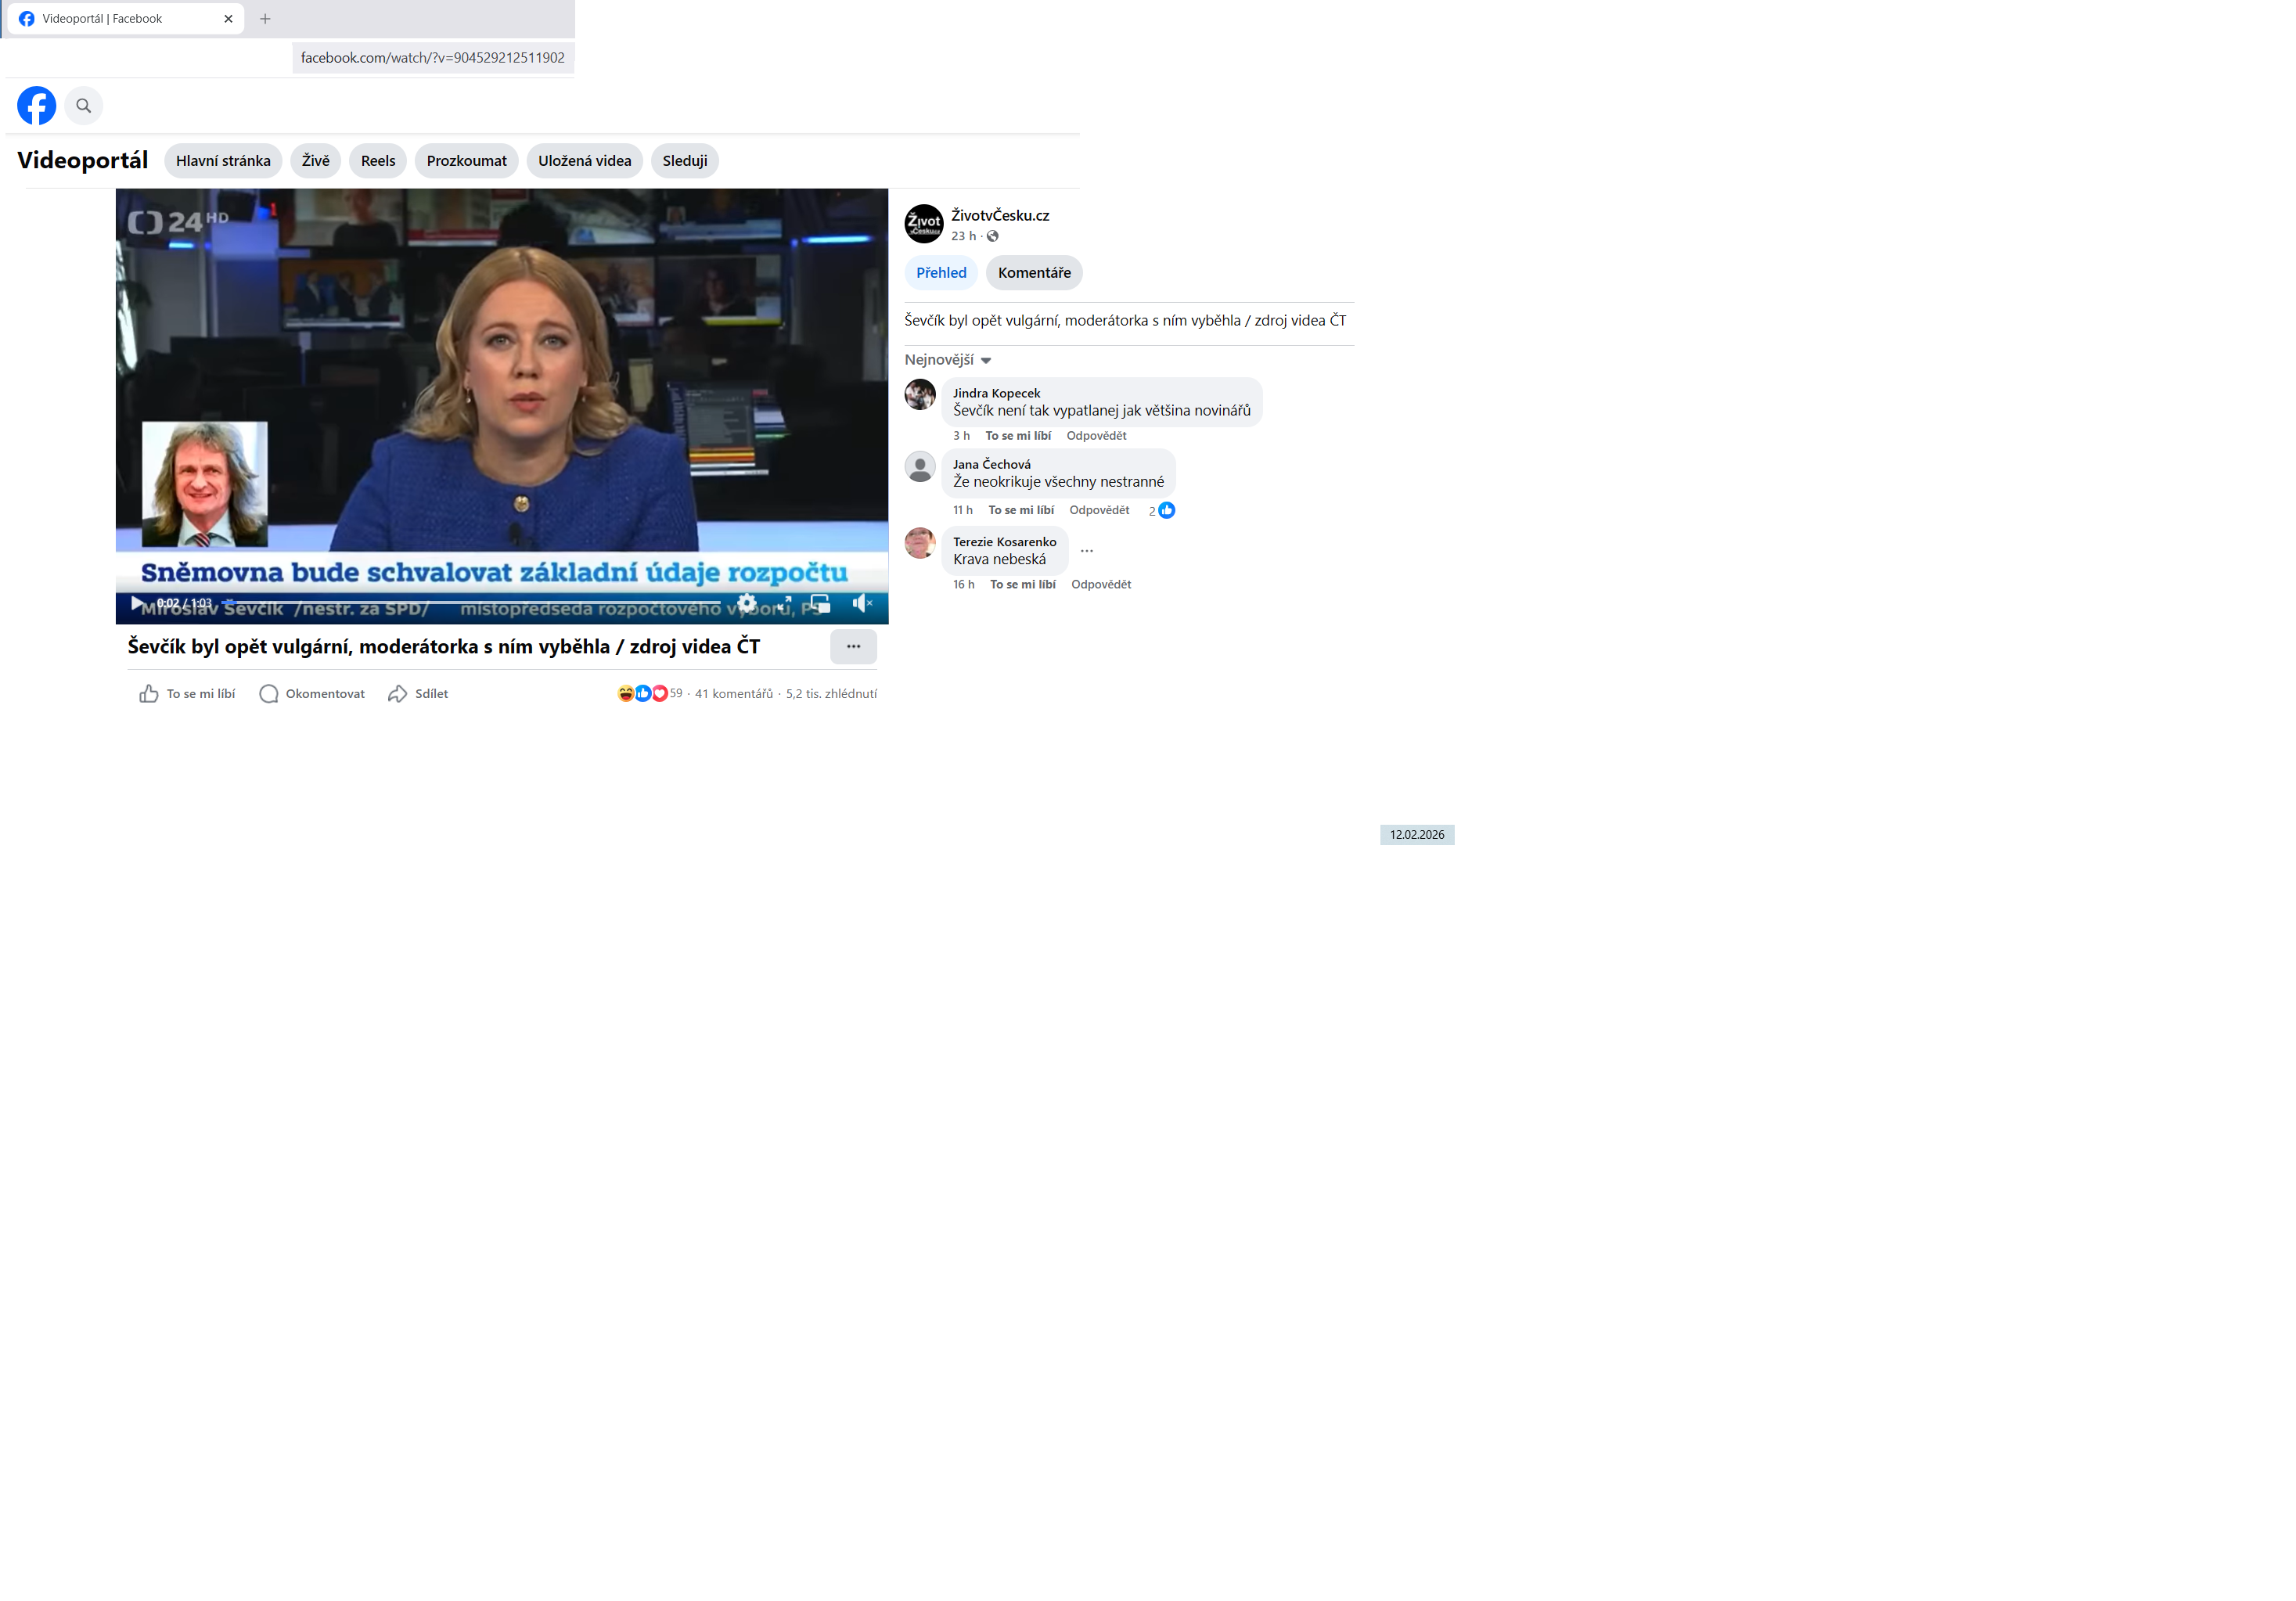Open the Reels section
The image size is (2296, 1601).
(x=377, y=161)
